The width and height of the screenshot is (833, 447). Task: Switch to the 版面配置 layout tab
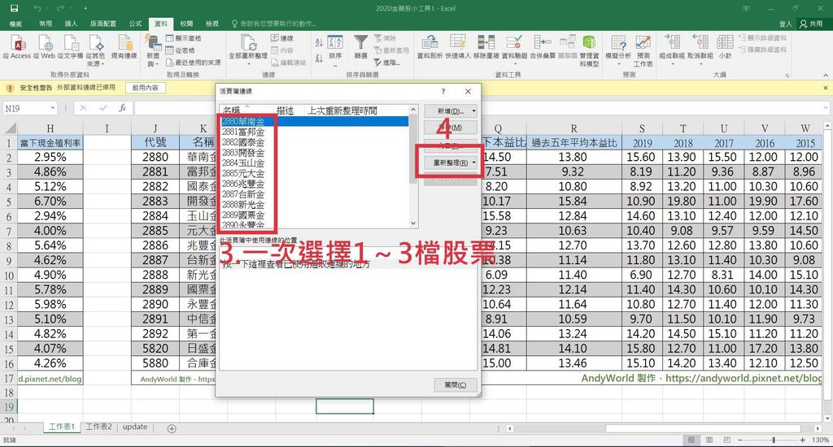[103, 24]
